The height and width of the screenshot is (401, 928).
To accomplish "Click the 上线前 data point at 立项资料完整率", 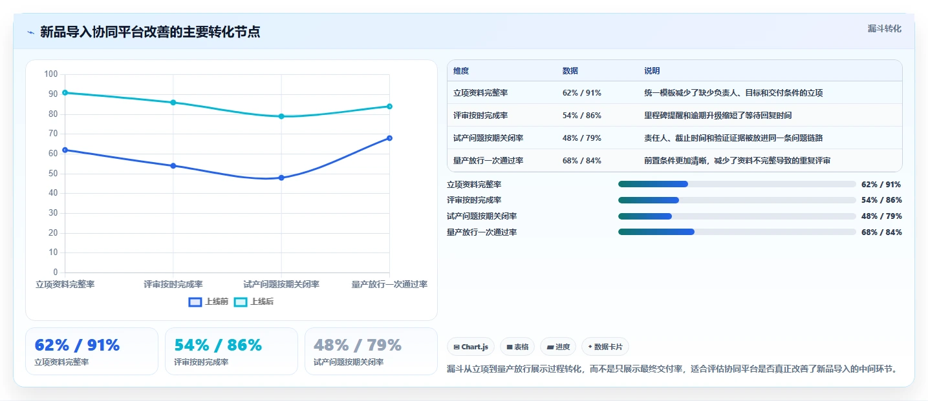I will click(x=65, y=150).
